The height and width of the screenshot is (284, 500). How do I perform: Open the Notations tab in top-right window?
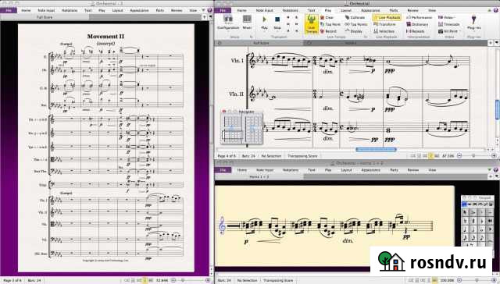[x=290, y=10]
